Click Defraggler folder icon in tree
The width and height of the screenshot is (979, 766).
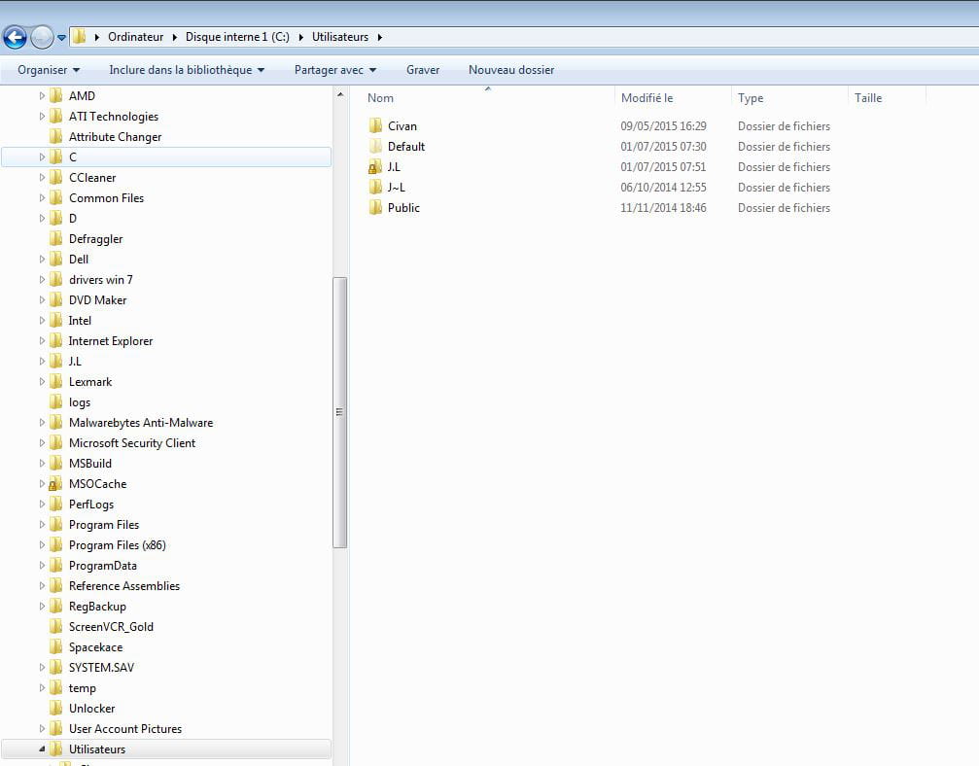tap(56, 238)
